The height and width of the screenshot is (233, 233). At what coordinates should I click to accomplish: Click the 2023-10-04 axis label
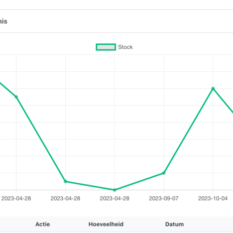[x=213, y=198]
